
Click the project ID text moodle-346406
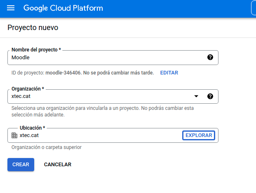(x=63, y=73)
